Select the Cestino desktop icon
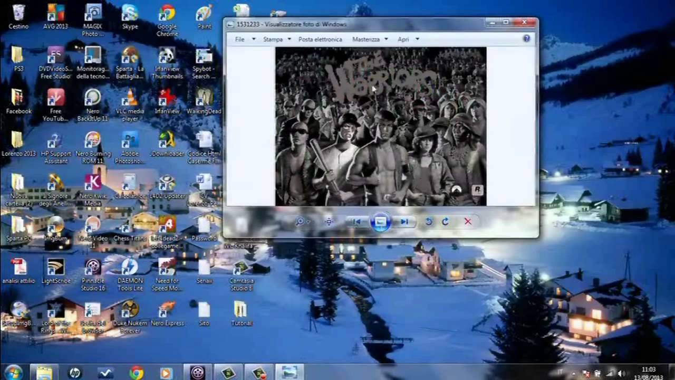 pyautogui.click(x=18, y=17)
